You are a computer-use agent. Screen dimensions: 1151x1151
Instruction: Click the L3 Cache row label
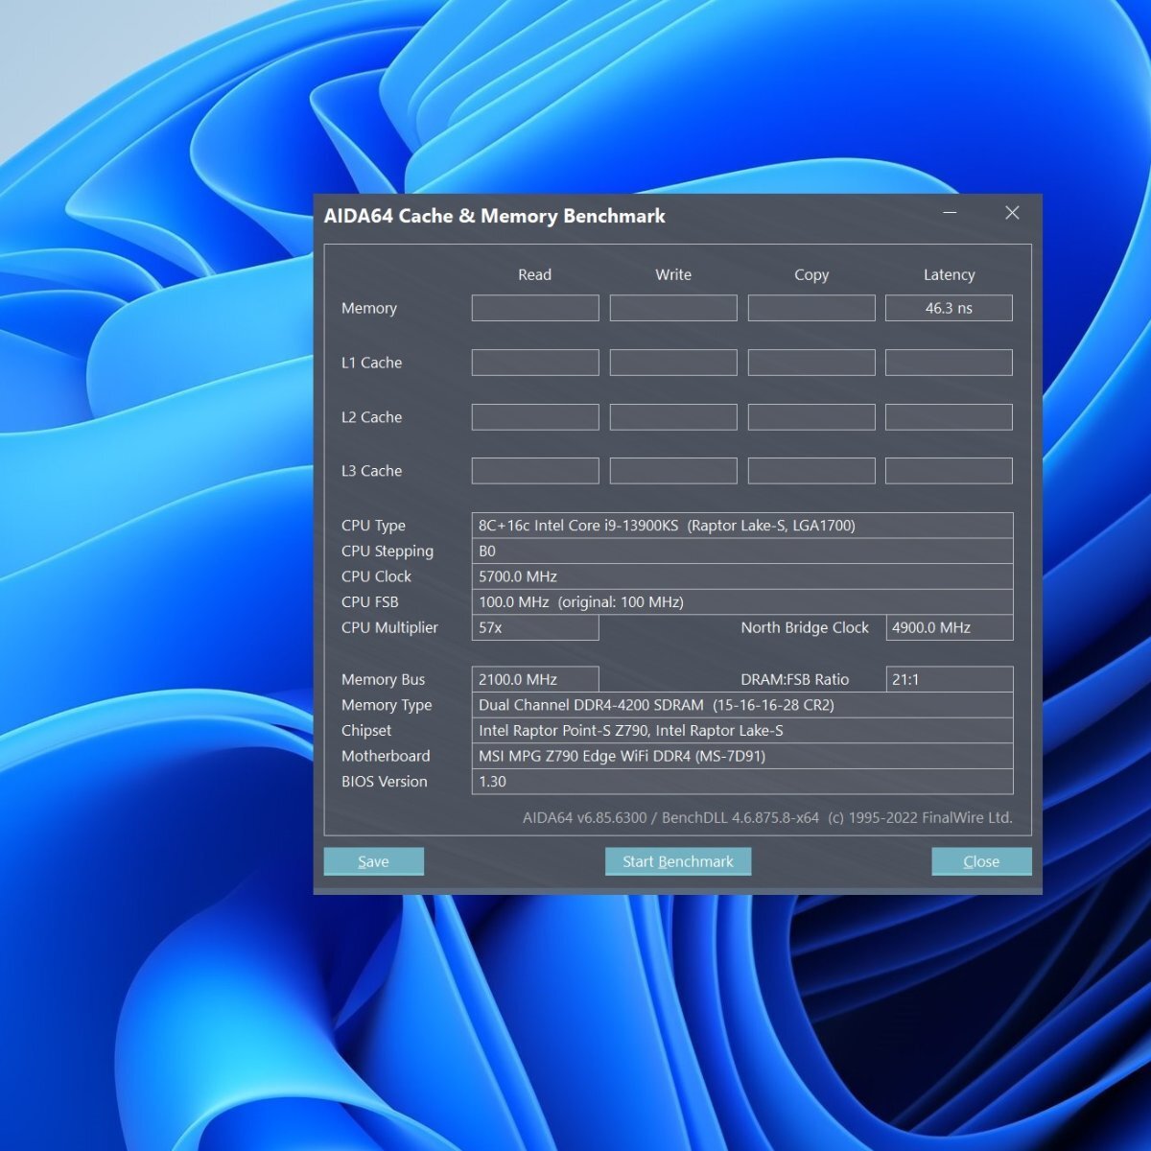[x=371, y=471]
